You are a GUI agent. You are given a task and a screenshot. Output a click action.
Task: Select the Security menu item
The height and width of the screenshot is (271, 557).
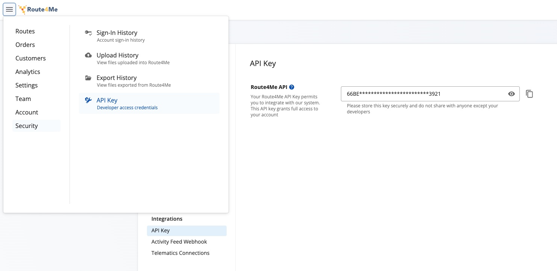click(36, 126)
